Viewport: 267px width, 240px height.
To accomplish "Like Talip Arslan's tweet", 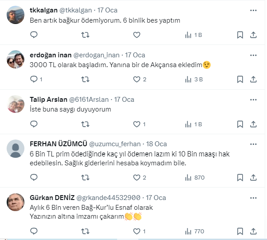I will coord(137,124).
